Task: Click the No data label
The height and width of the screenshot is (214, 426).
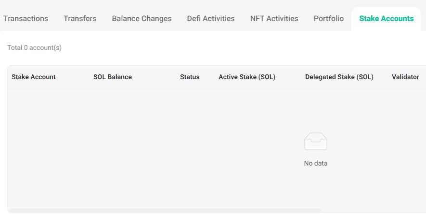Action: tap(316, 163)
